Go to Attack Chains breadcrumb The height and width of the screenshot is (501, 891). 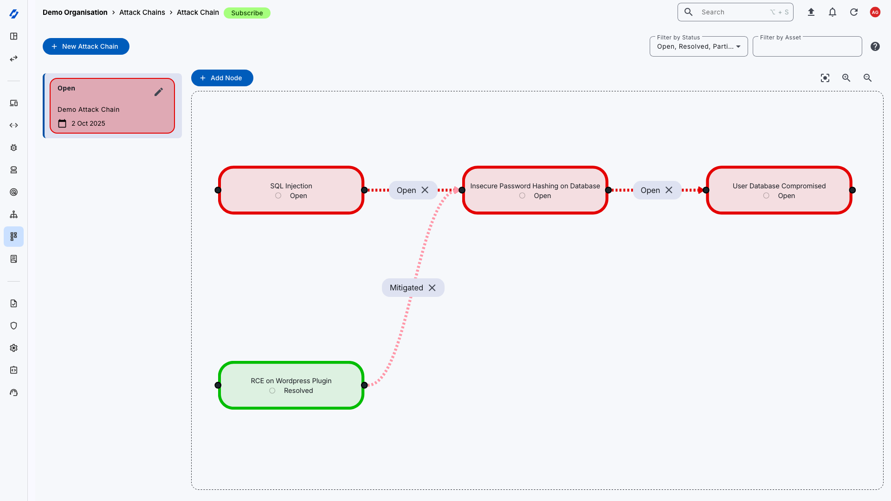(142, 13)
